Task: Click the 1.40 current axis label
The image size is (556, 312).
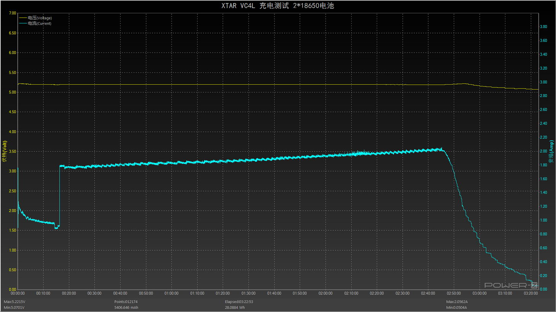Action: coord(543,192)
